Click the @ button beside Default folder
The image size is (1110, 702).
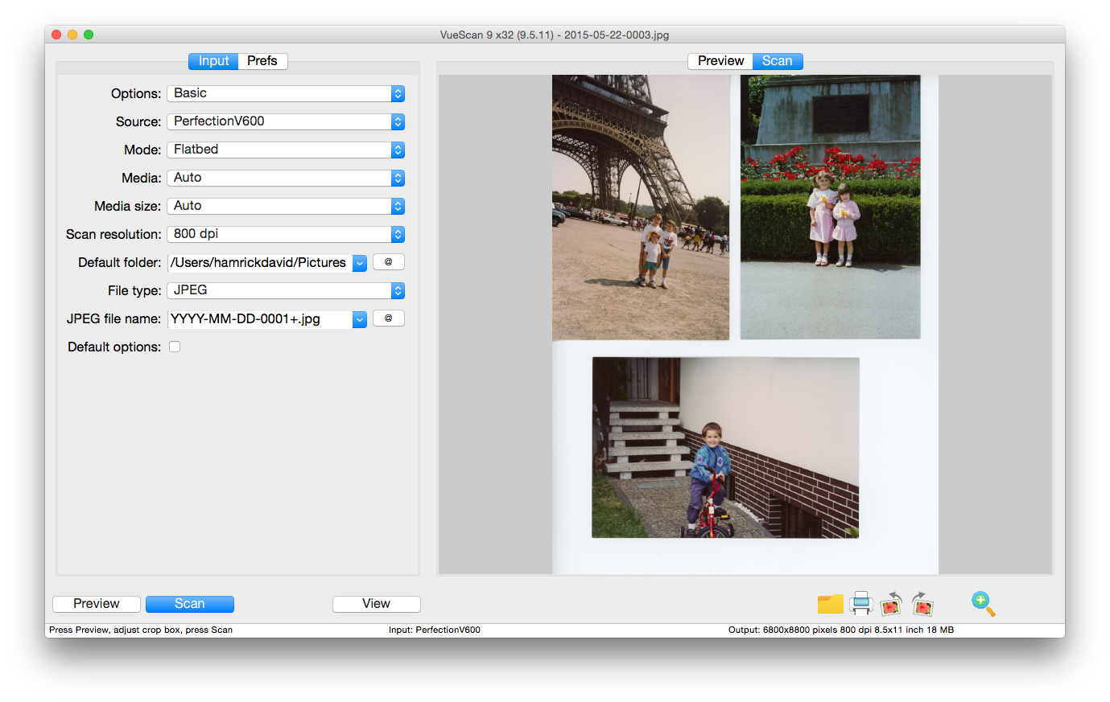point(388,261)
